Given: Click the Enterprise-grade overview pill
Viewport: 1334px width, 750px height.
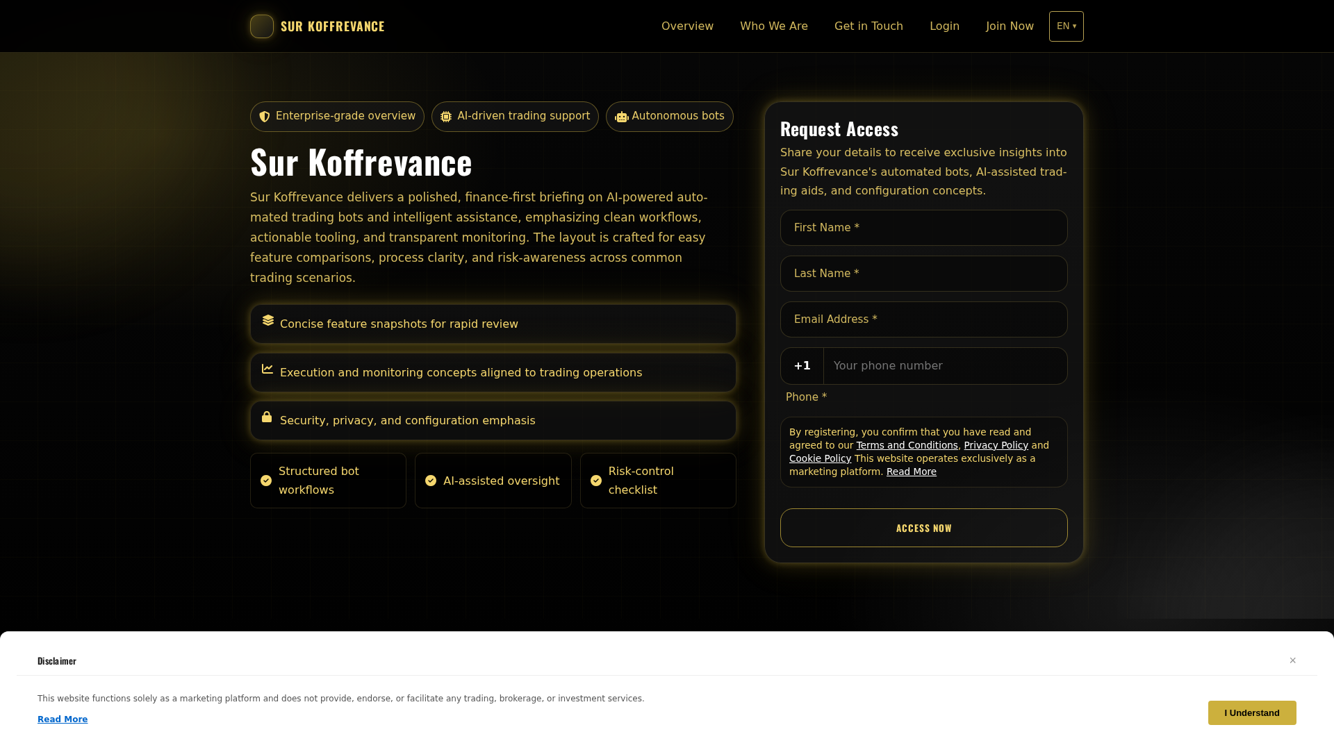Looking at the screenshot, I should pyautogui.click(x=337, y=117).
